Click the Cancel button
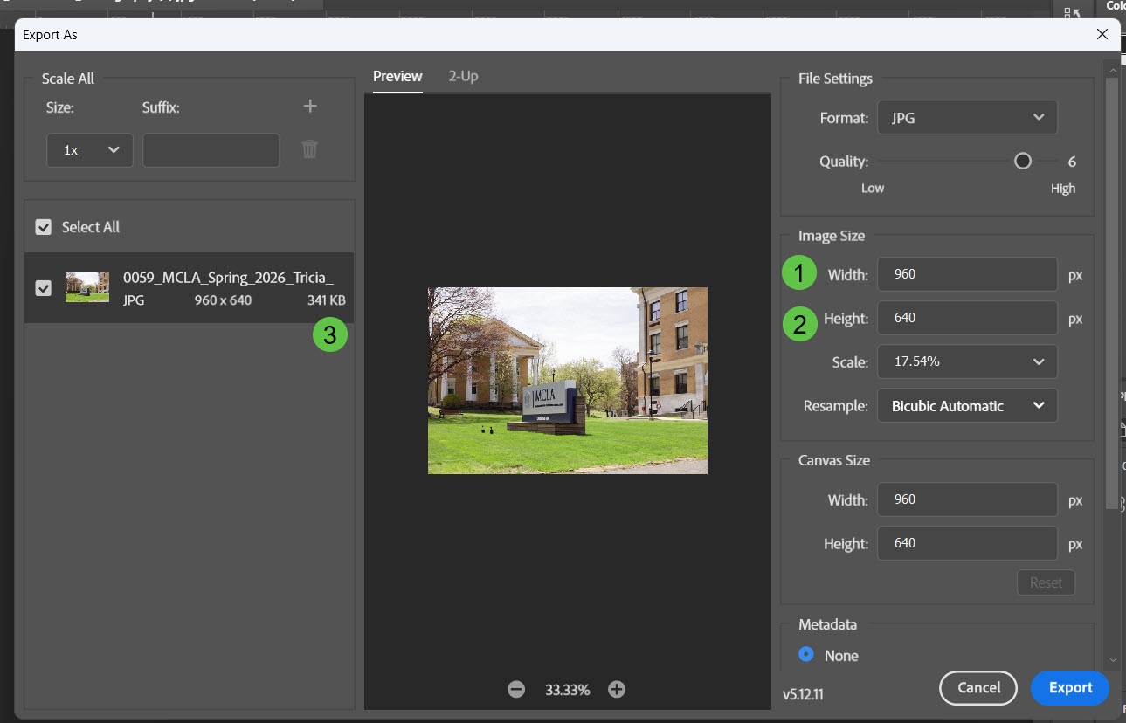 point(978,688)
